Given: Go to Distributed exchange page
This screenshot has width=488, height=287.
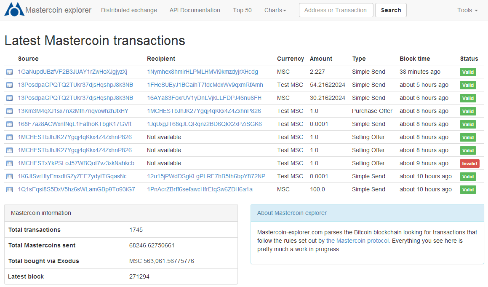Looking at the screenshot, I should pos(129,10).
